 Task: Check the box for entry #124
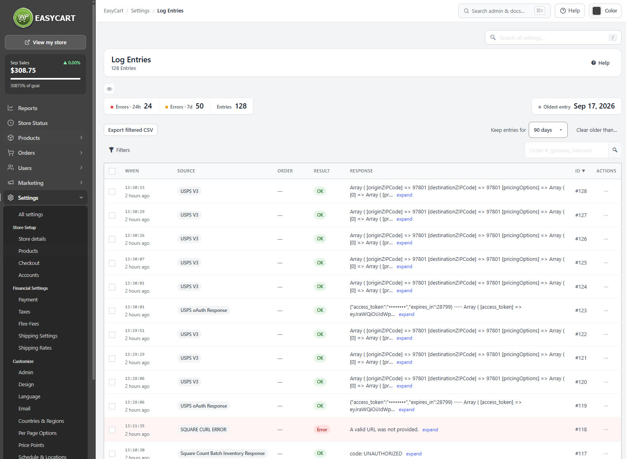112,287
